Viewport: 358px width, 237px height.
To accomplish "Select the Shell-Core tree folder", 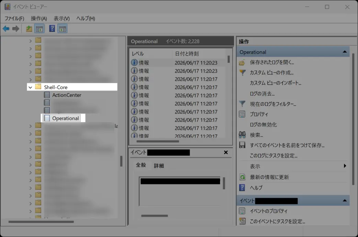I will tap(56, 87).
